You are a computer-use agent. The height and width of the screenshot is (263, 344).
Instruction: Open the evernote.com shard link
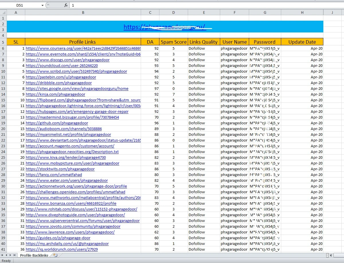[x=83, y=54]
